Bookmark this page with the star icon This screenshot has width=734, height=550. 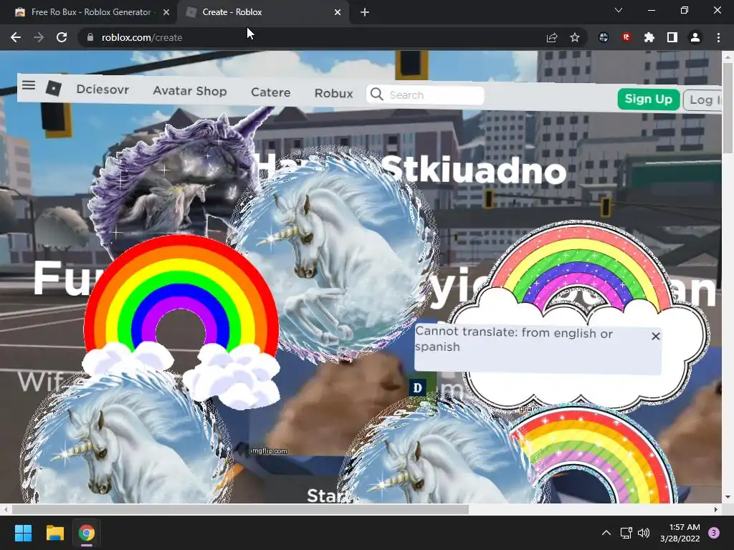click(x=575, y=37)
